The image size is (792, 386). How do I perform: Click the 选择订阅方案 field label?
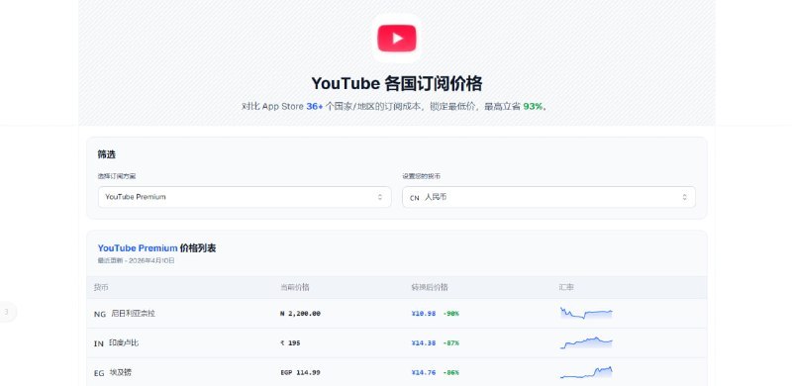click(117, 176)
